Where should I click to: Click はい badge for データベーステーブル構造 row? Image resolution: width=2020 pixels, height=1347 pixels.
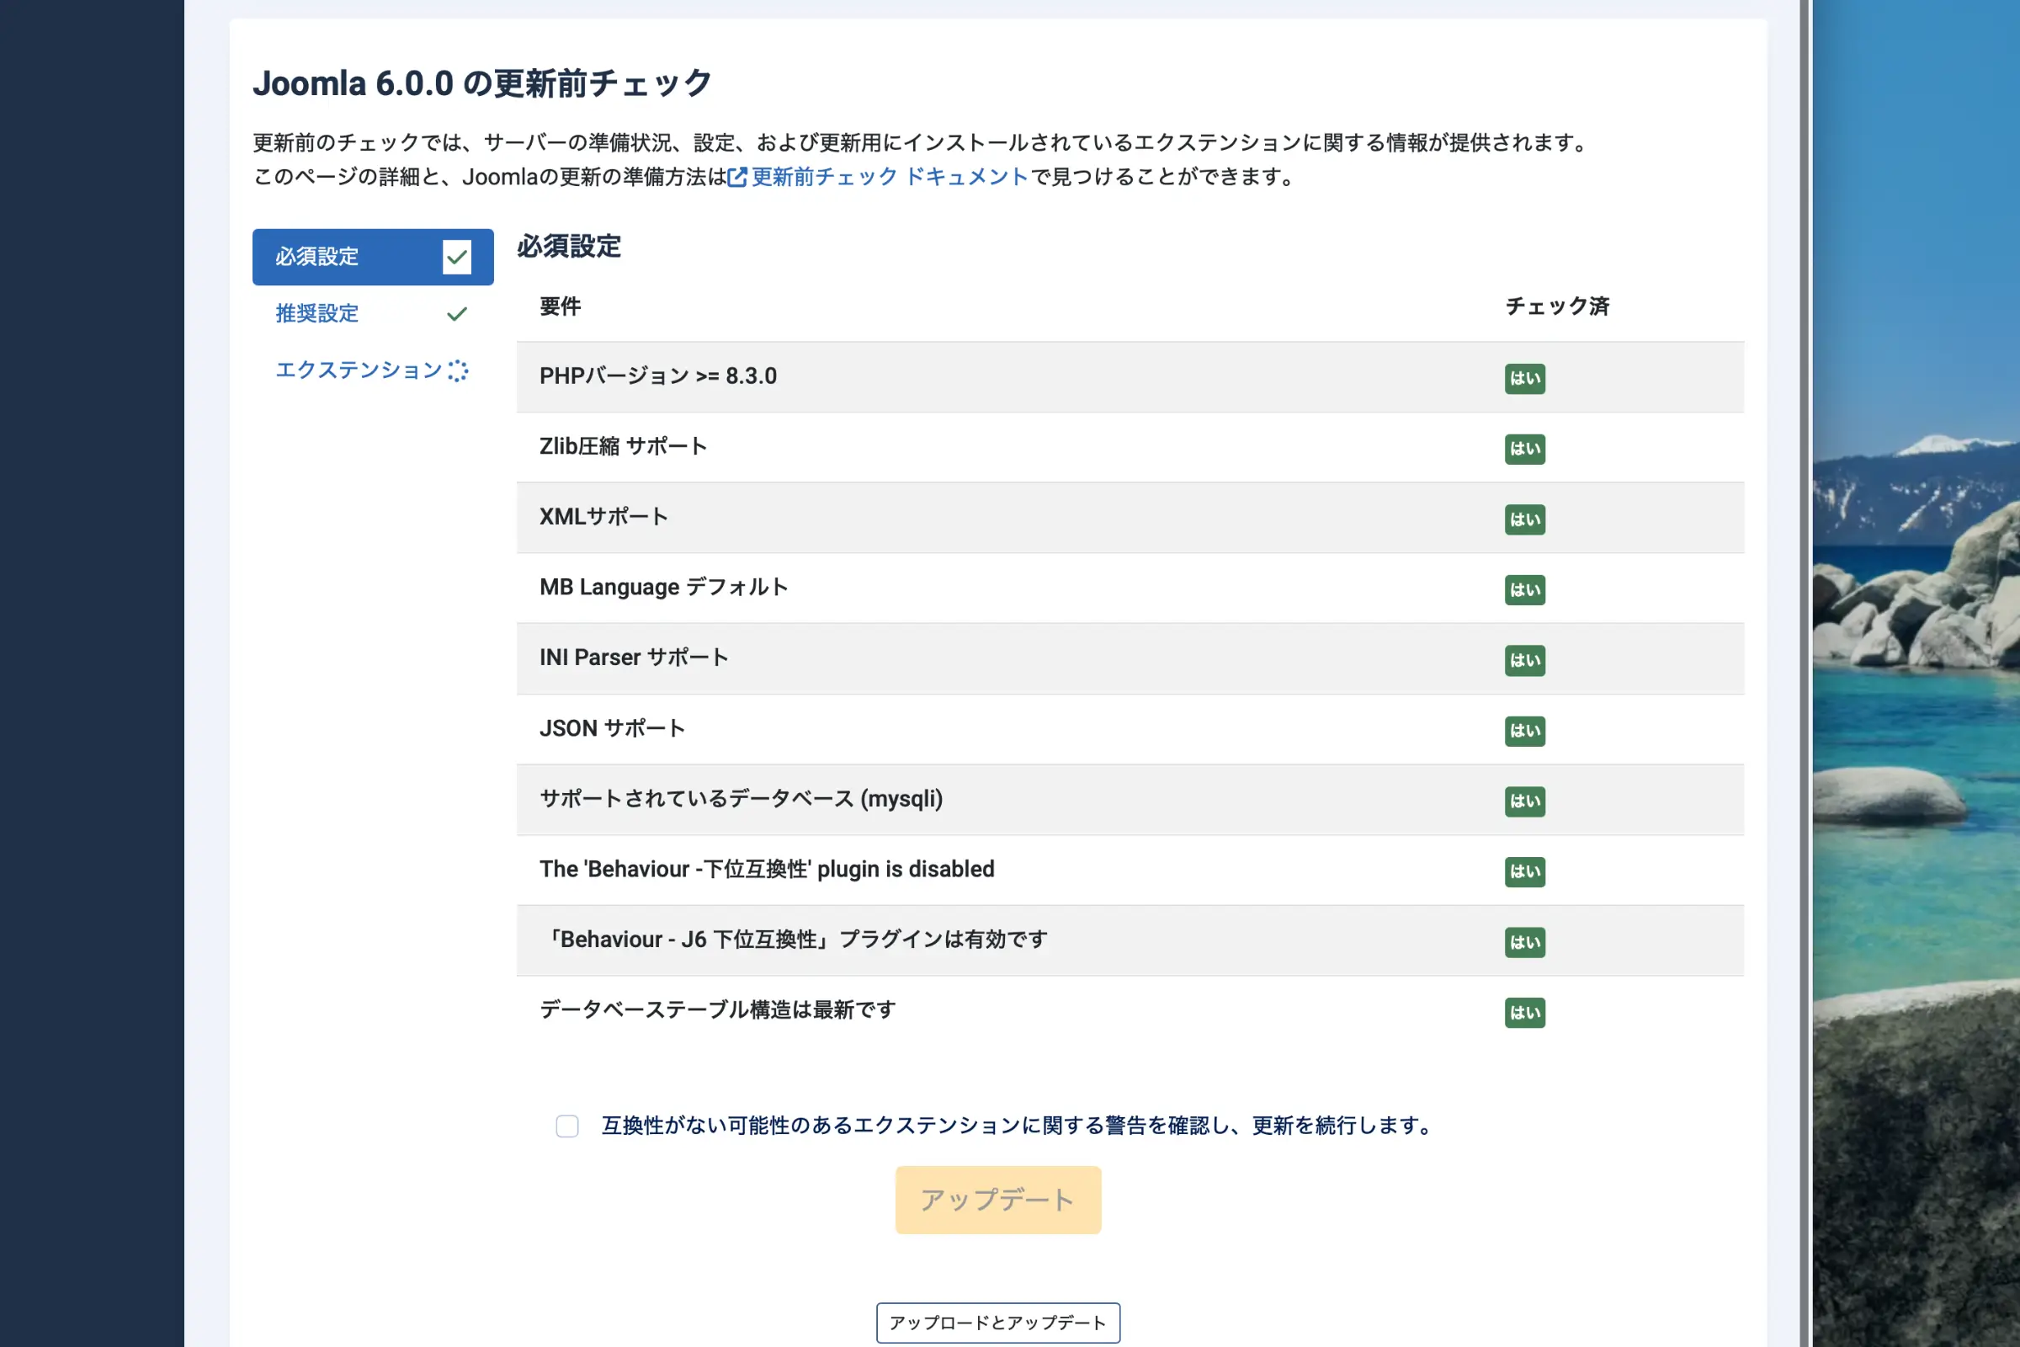pos(1524,1012)
